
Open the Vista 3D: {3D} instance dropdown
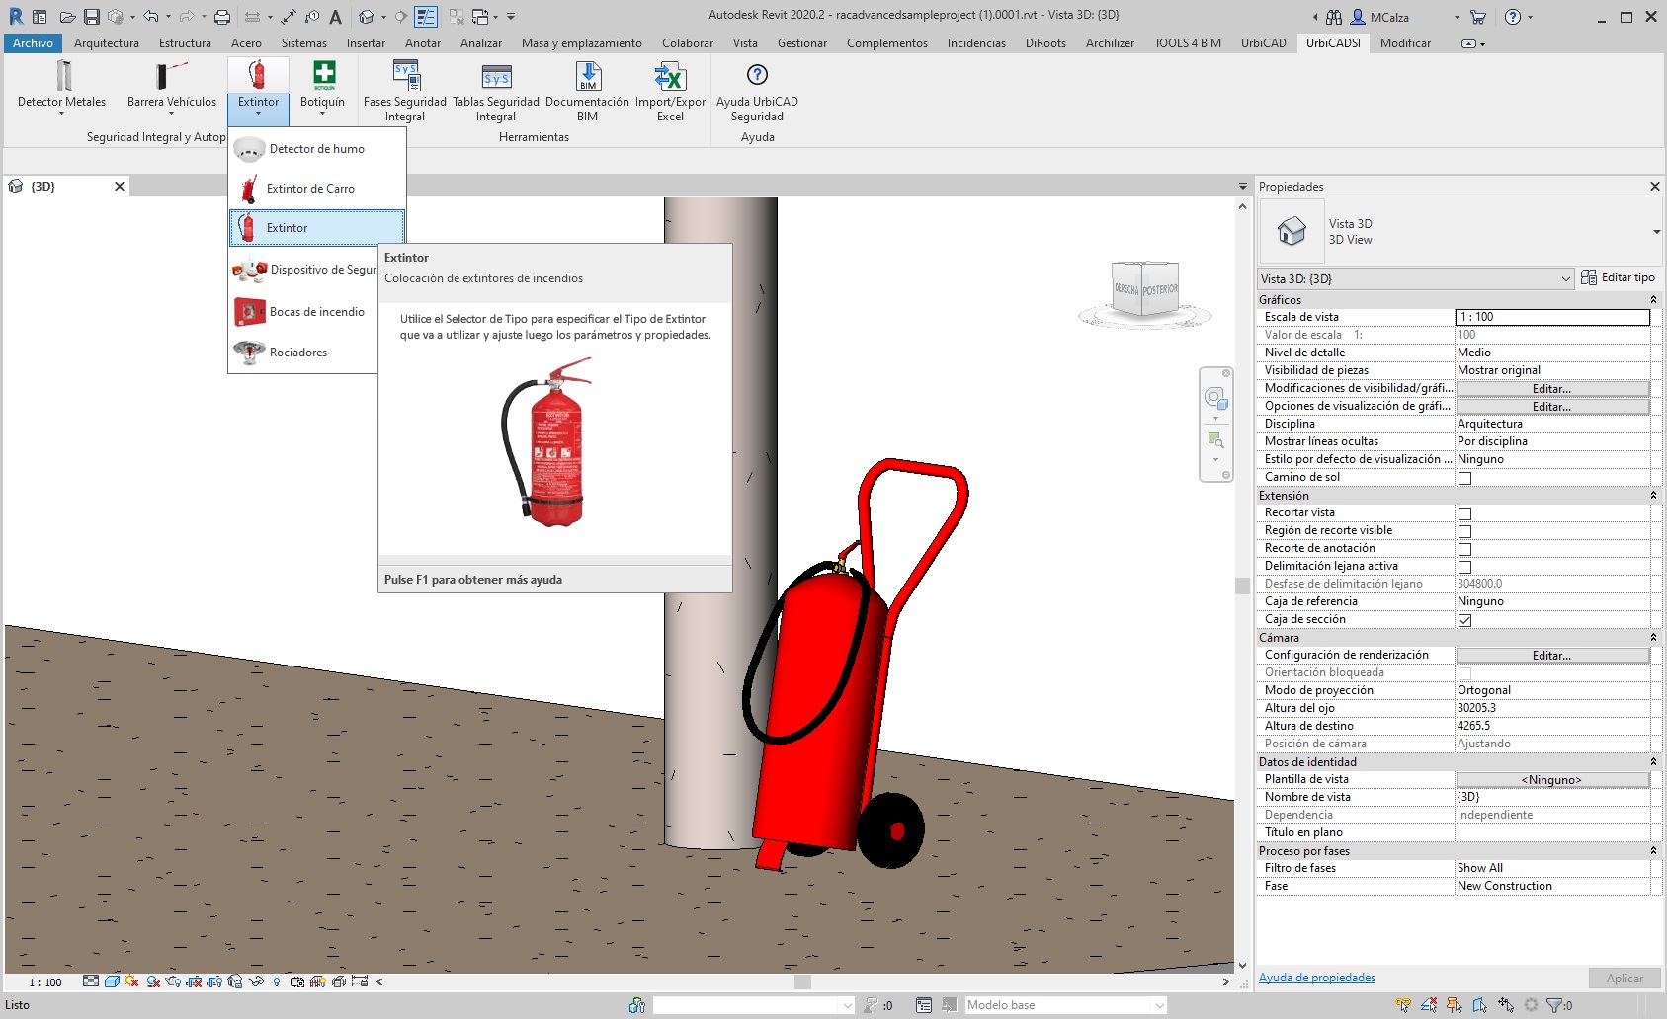pyautogui.click(x=1415, y=279)
